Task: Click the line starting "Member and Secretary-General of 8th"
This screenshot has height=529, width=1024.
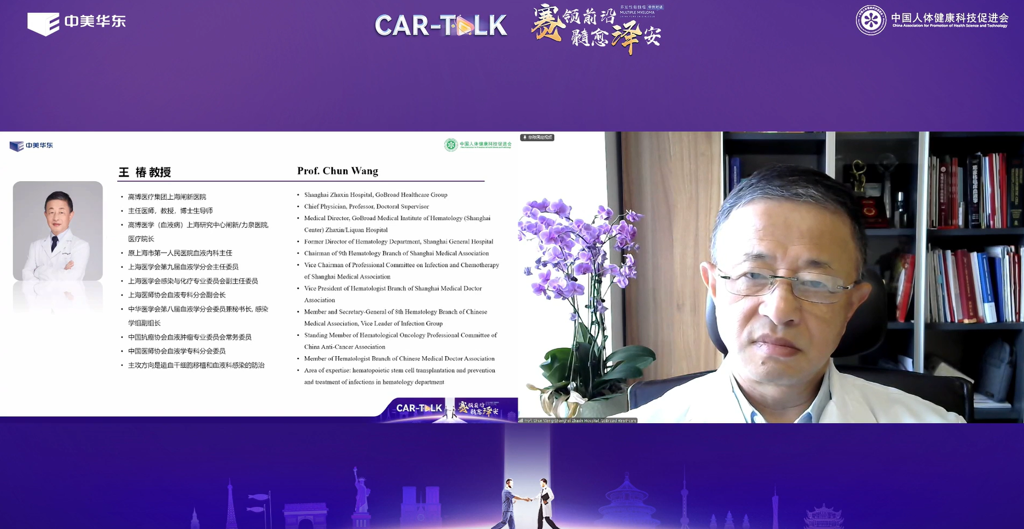Action: pyautogui.click(x=396, y=317)
